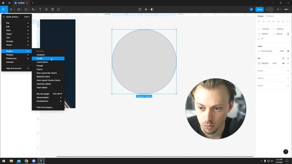The height and width of the screenshot is (164, 292).
Task: Open Present options dropdown arrow
Action: tap(281, 10)
